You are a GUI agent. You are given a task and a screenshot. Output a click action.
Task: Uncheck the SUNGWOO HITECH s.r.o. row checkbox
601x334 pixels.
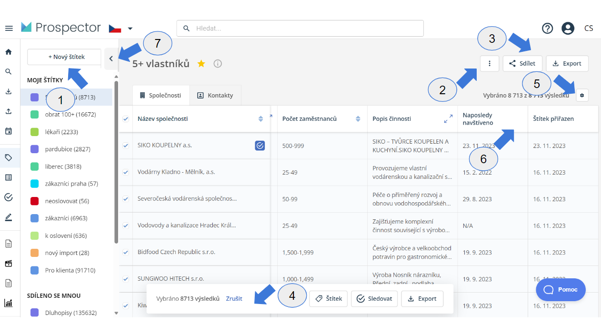pos(126,279)
